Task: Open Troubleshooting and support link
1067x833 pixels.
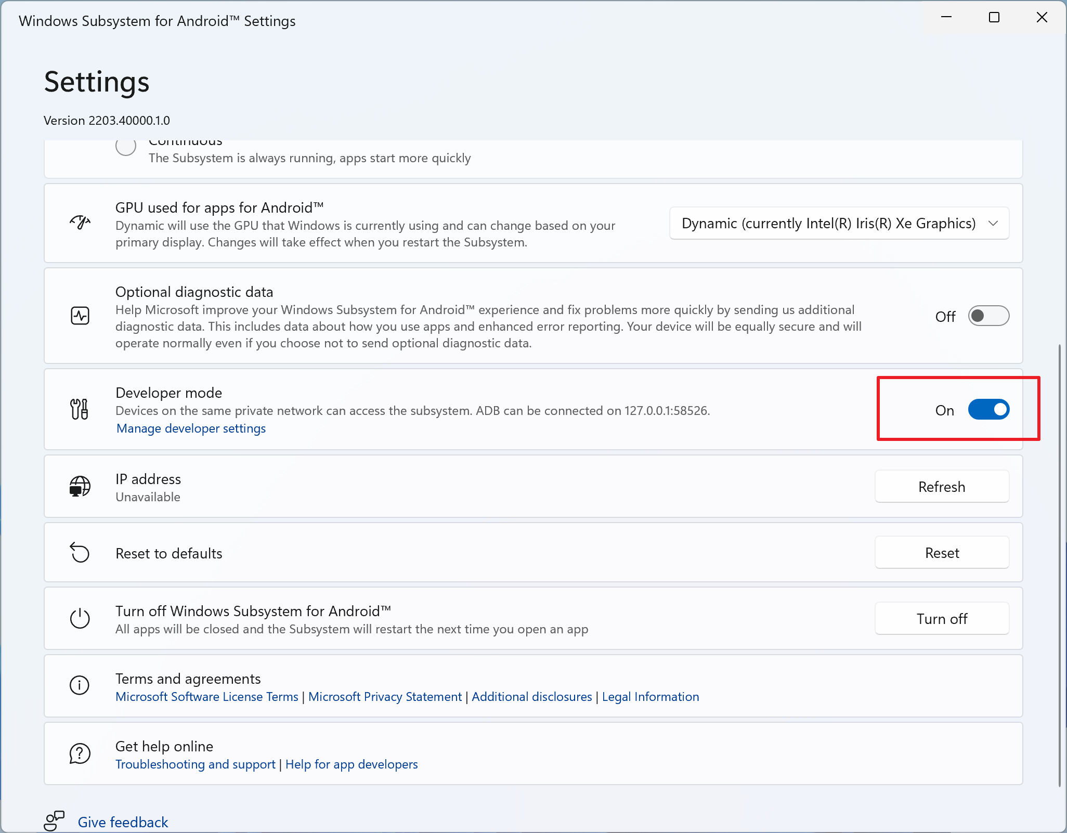Action: (x=196, y=764)
